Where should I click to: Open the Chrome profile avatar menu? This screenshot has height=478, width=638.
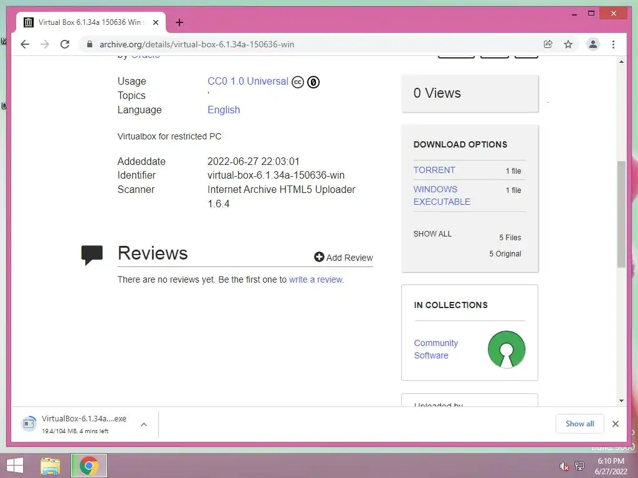point(593,44)
